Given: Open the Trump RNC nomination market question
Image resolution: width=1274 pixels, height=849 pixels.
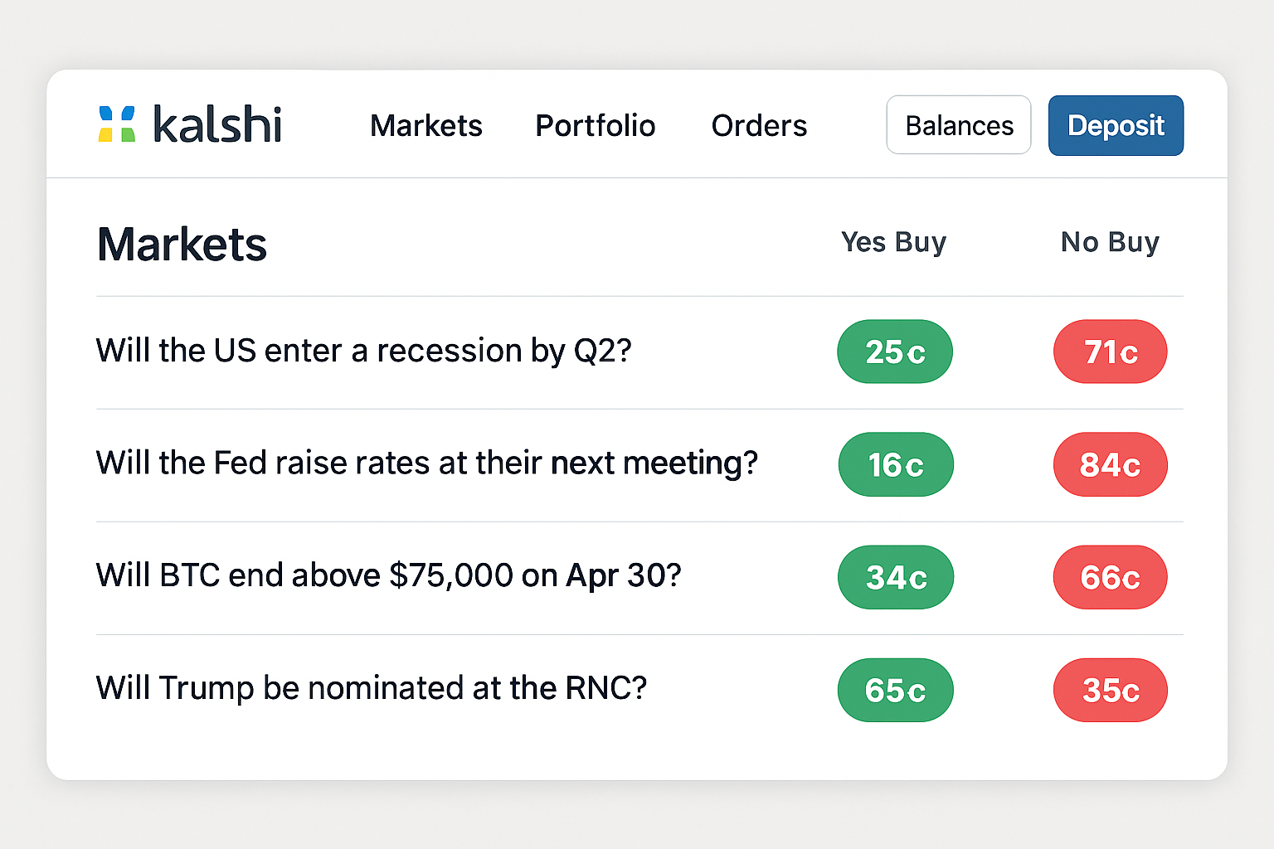Looking at the screenshot, I should (371, 689).
